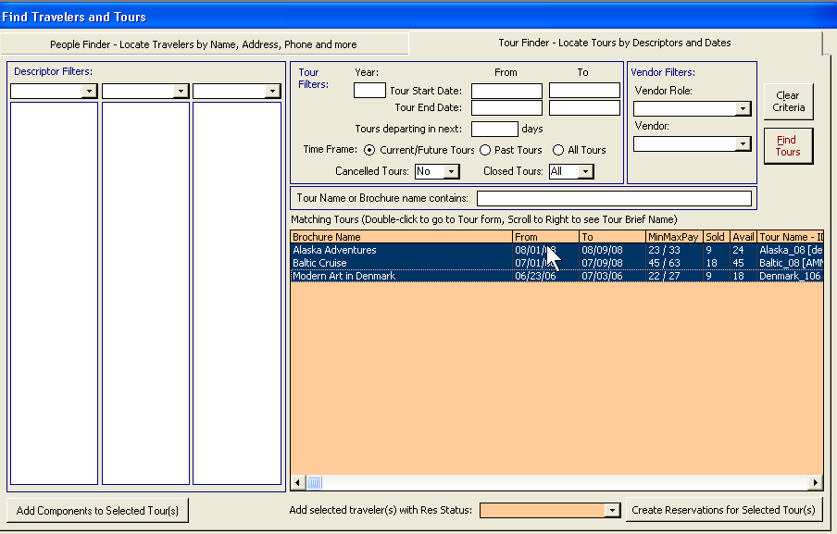Select the Current/Future Tours radio button
The width and height of the screenshot is (837, 534).
(x=370, y=150)
